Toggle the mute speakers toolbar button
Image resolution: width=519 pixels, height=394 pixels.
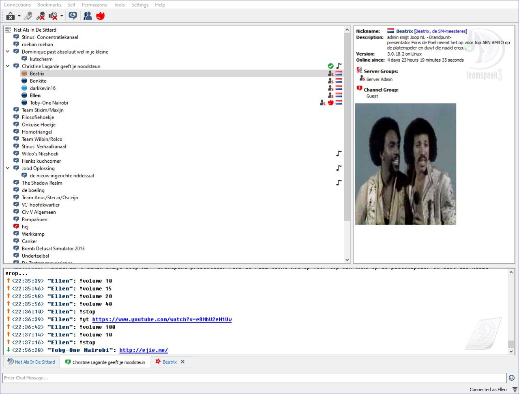53,16
